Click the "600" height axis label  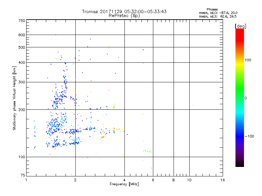point(22,35)
